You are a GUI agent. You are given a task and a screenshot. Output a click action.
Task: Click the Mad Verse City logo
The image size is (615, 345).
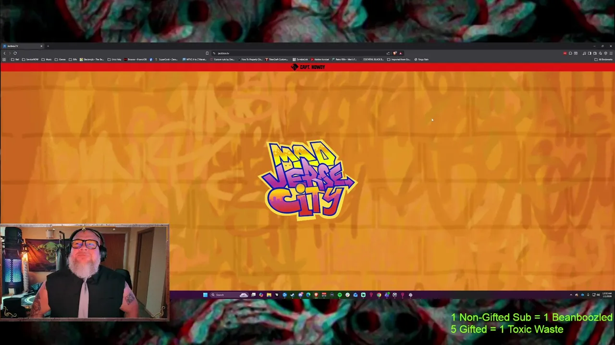307,180
